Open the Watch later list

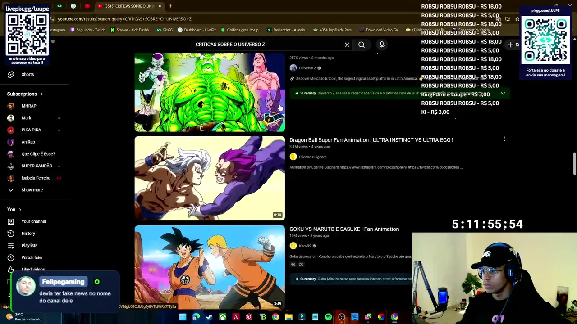32,257
